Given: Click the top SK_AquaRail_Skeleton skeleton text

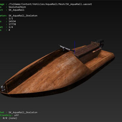Looking at the screenshot, I should 23,16.
